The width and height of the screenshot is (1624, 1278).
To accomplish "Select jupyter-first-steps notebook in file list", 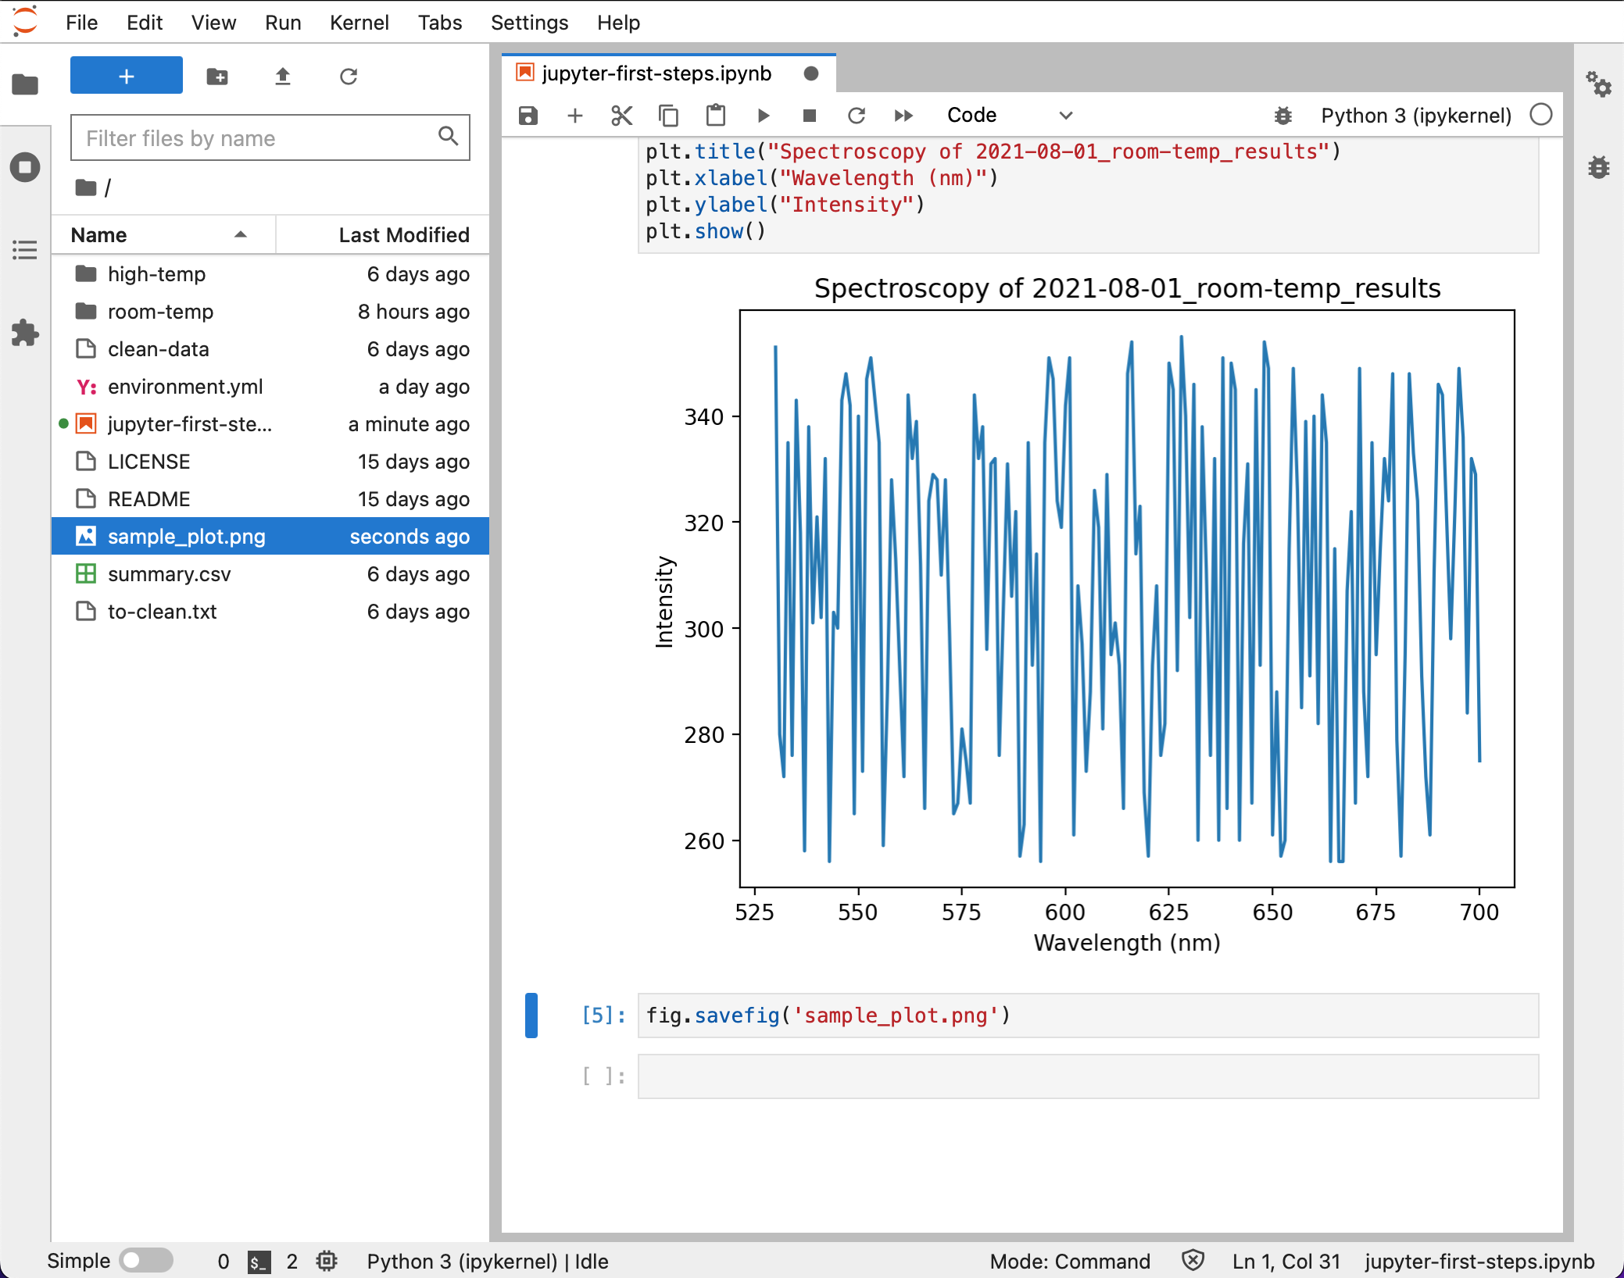I will coord(270,424).
